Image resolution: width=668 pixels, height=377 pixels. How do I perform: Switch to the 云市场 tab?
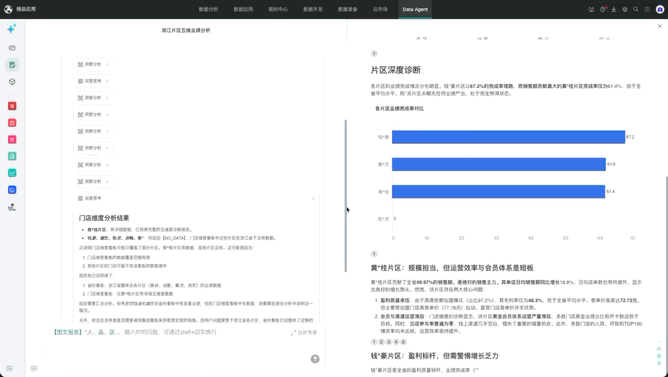point(380,9)
